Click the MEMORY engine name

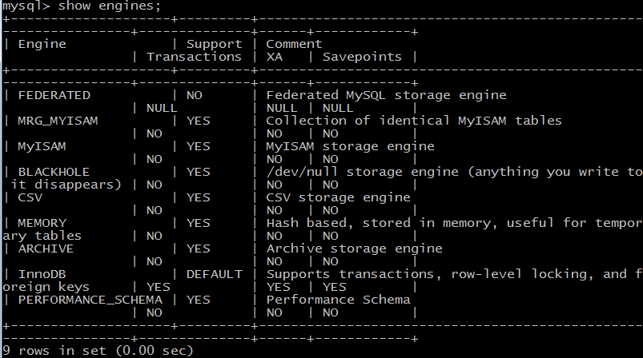42,223
